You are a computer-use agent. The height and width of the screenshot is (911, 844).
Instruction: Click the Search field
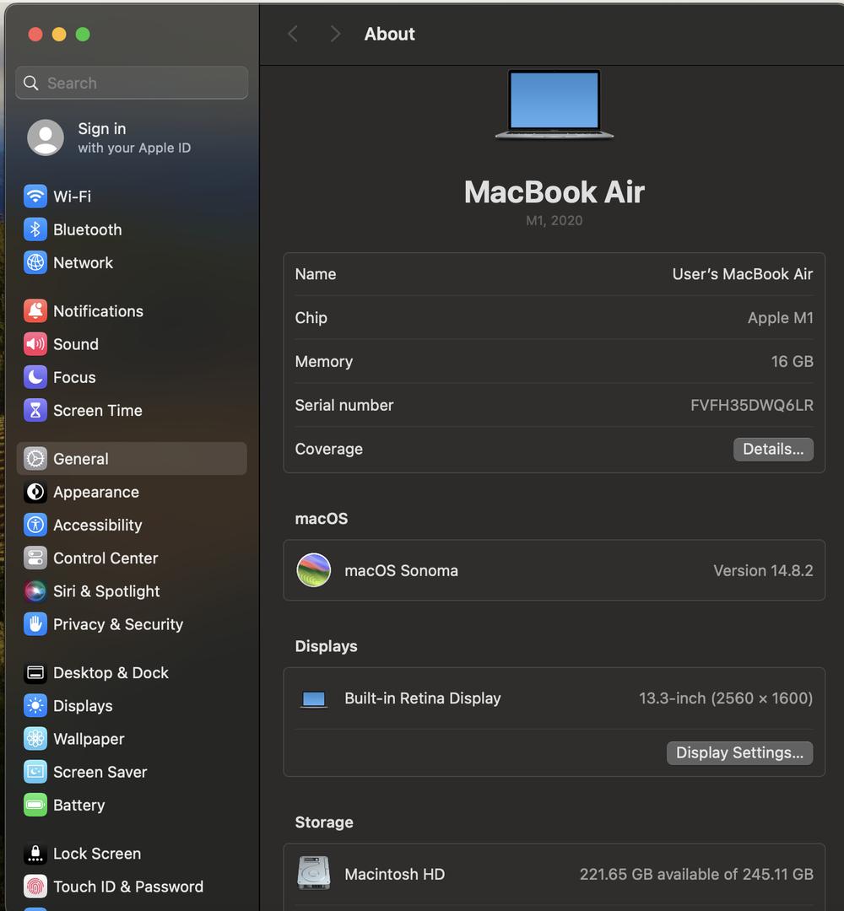pos(132,83)
